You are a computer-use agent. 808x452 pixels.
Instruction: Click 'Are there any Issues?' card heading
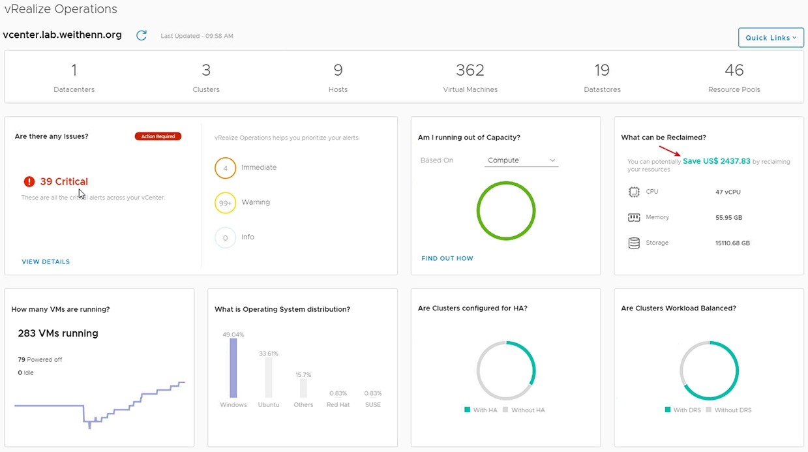pos(52,136)
